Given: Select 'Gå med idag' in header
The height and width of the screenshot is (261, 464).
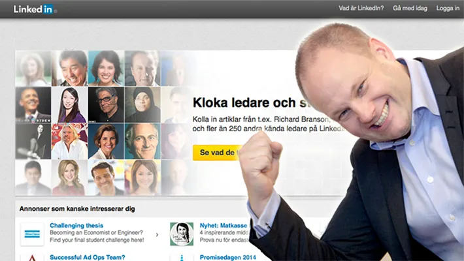Looking at the screenshot, I should point(410,8).
